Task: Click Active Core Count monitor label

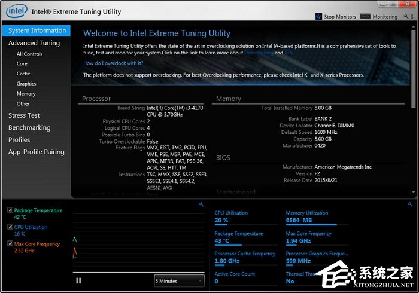Action: point(235,274)
